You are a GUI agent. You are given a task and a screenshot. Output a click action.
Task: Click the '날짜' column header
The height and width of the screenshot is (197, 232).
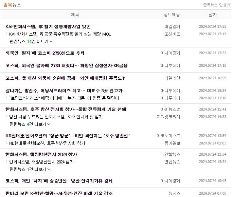[x=213, y=15]
